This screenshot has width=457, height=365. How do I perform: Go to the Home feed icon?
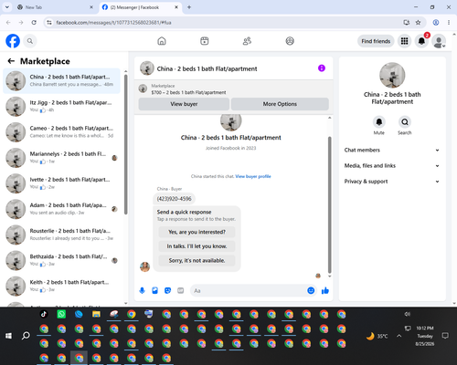(162, 41)
